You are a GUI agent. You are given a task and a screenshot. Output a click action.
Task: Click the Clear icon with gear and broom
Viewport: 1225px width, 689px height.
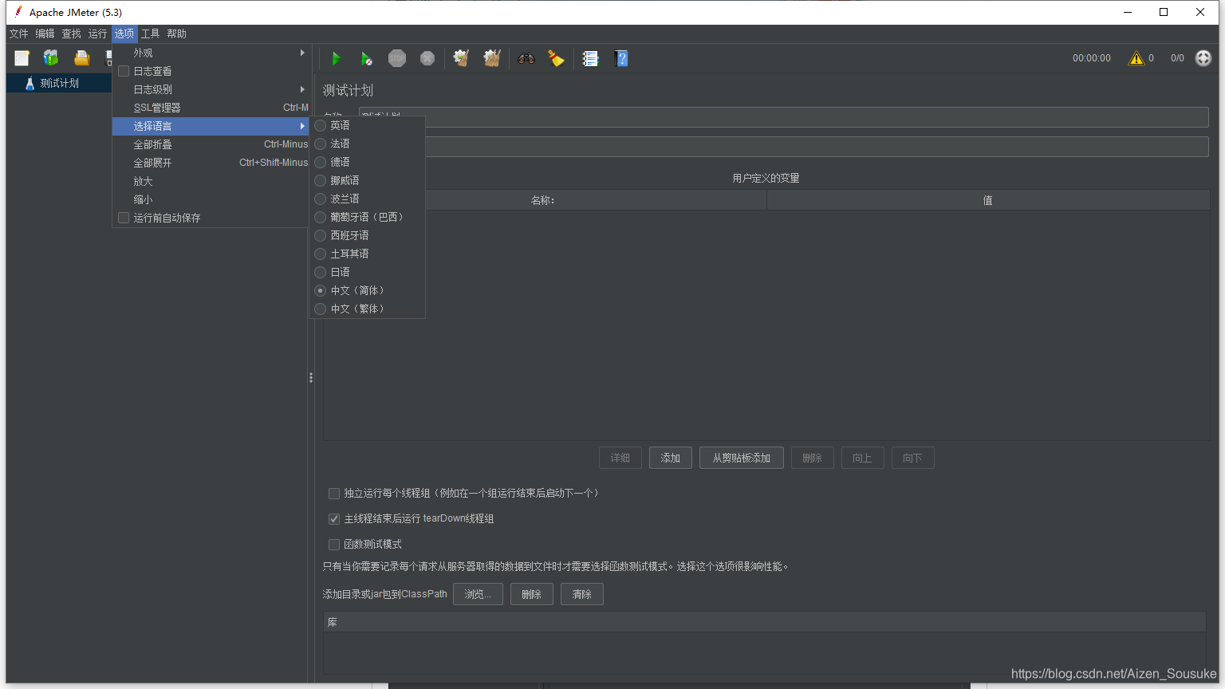(461, 58)
